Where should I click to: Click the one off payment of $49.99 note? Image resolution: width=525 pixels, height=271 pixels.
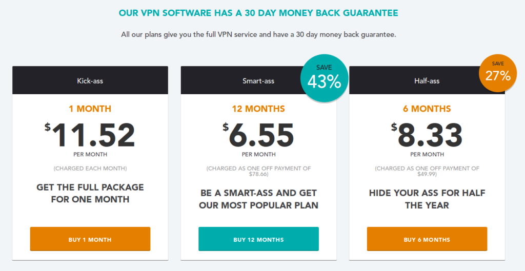[427, 171]
